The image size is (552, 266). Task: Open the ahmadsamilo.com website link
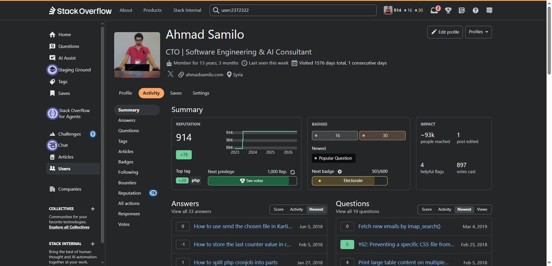(204, 75)
